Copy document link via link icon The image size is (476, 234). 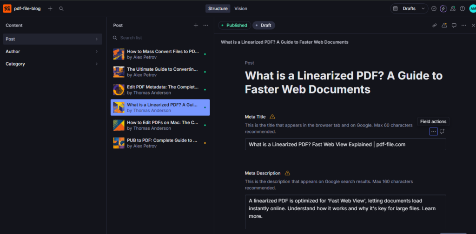[435, 25]
